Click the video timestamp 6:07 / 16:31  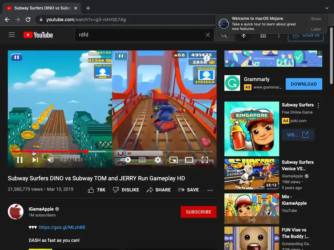point(71,160)
